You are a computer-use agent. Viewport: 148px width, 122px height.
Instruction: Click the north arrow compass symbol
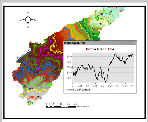28,20
